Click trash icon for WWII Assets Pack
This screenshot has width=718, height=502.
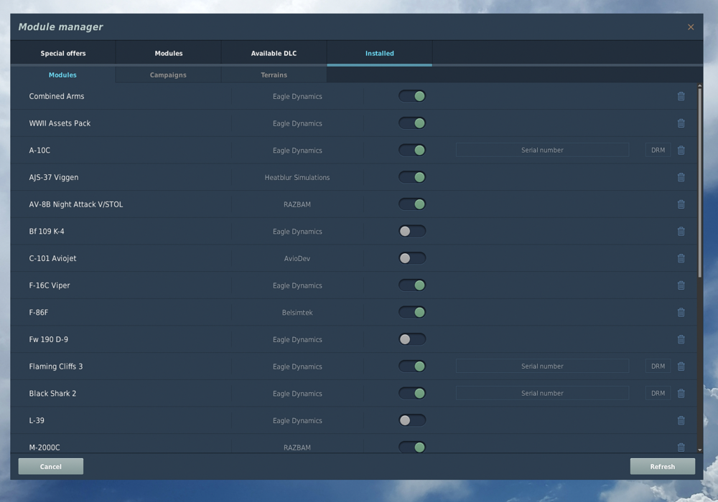pos(681,123)
